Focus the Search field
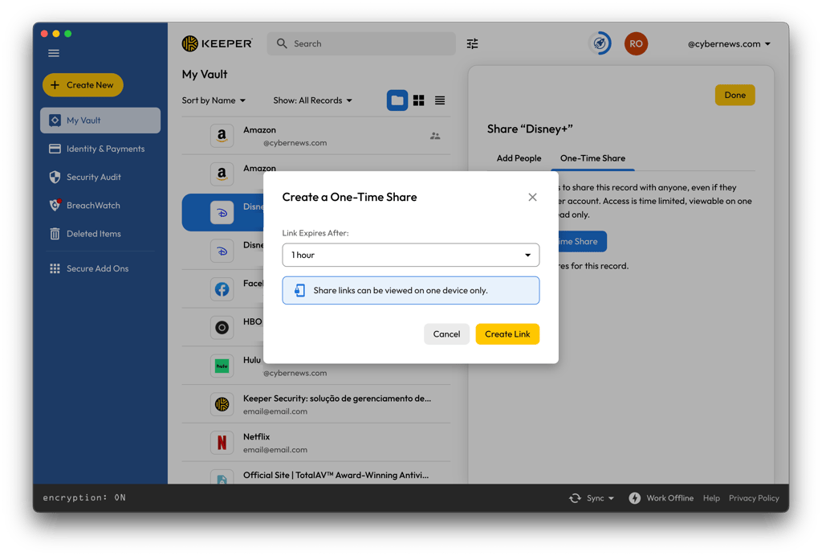This screenshot has width=822, height=556. click(361, 43)
